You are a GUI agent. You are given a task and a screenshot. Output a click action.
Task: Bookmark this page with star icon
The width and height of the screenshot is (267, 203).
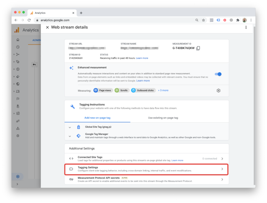click(x=203, y=20)
